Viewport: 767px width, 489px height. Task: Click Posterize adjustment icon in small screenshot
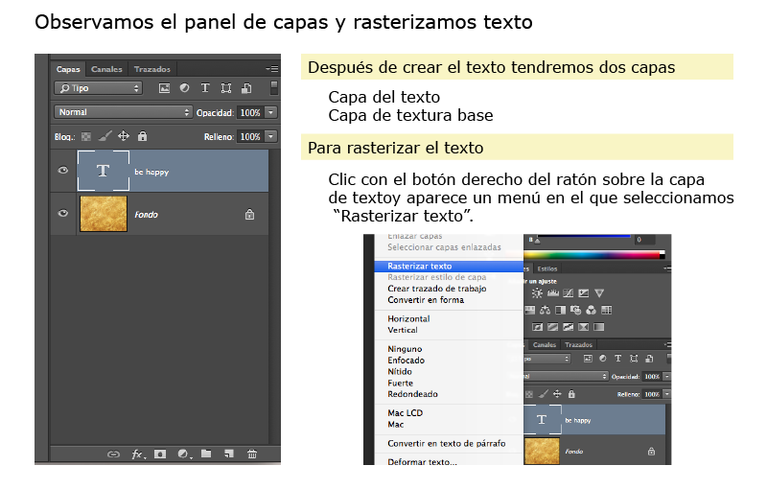(553, 327)
